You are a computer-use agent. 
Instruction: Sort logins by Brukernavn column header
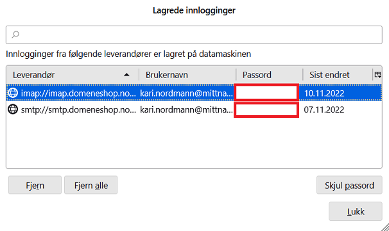click(x=187, y=75)
